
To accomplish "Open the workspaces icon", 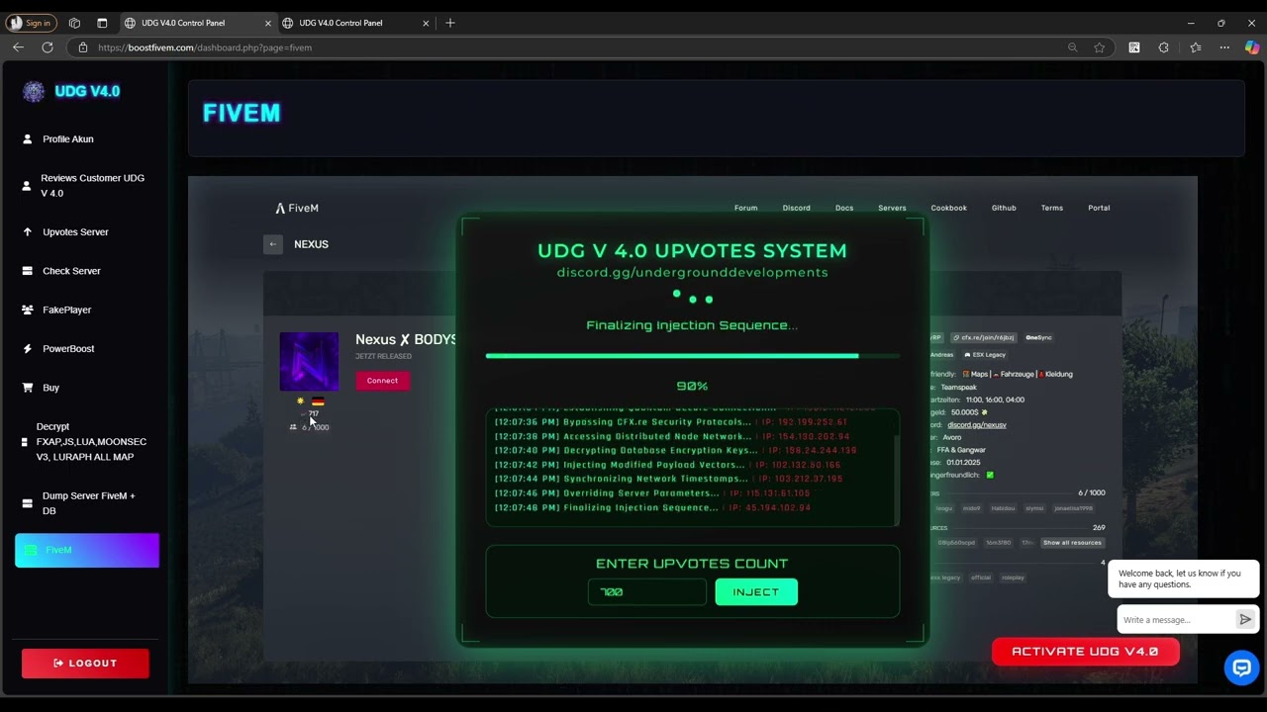I will [74, 23].
